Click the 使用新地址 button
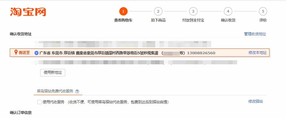This screenshot has width=286, height=118. click(x=53, y=73)
